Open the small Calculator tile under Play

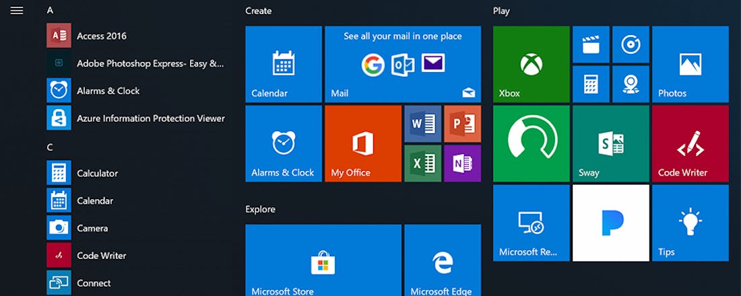[591, 84]
